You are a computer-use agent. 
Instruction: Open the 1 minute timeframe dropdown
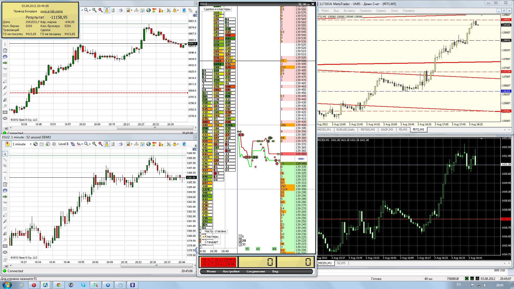[30, 144]
